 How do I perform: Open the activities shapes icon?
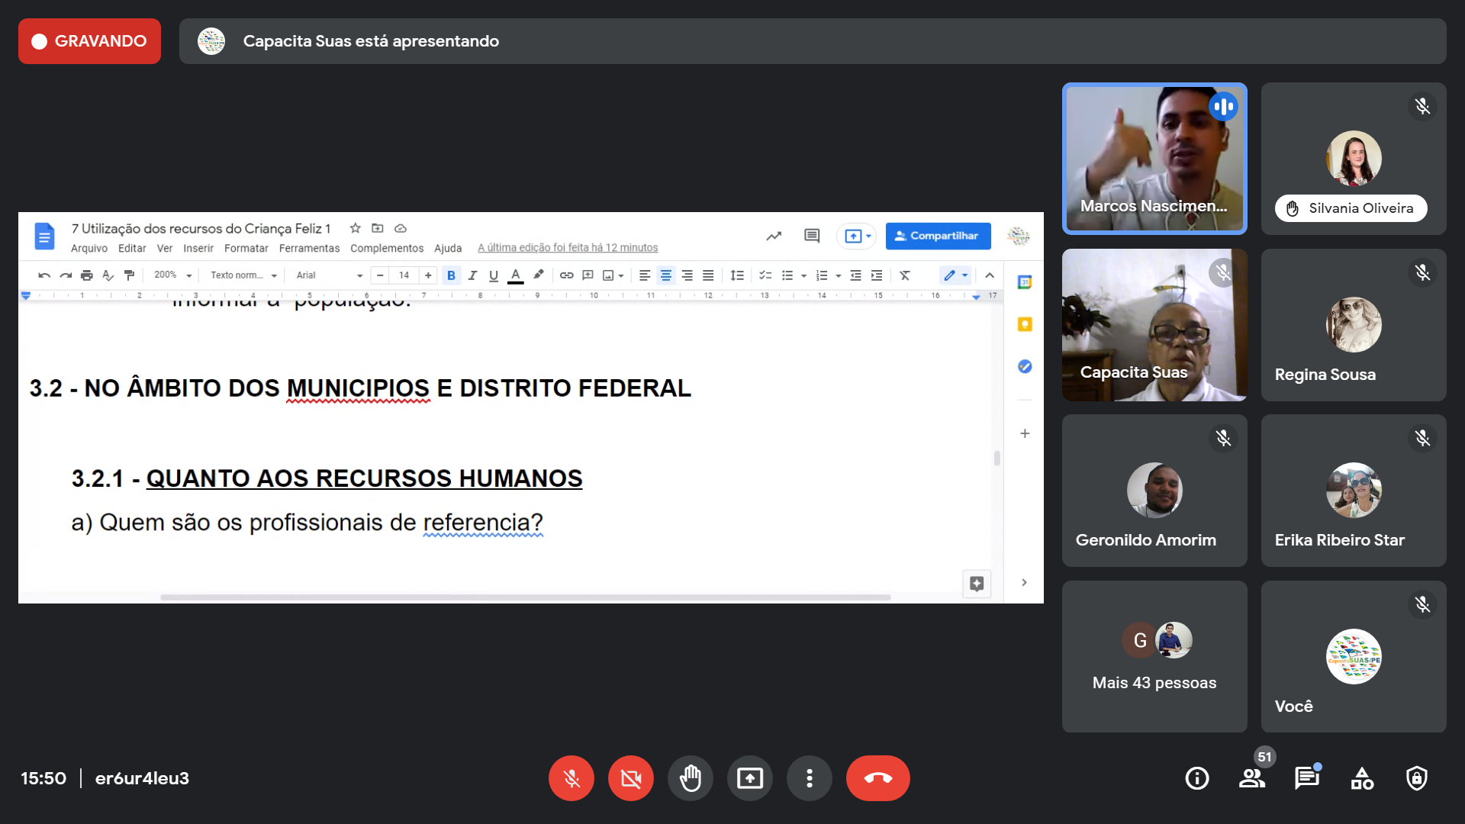(x=1362, y=778)
